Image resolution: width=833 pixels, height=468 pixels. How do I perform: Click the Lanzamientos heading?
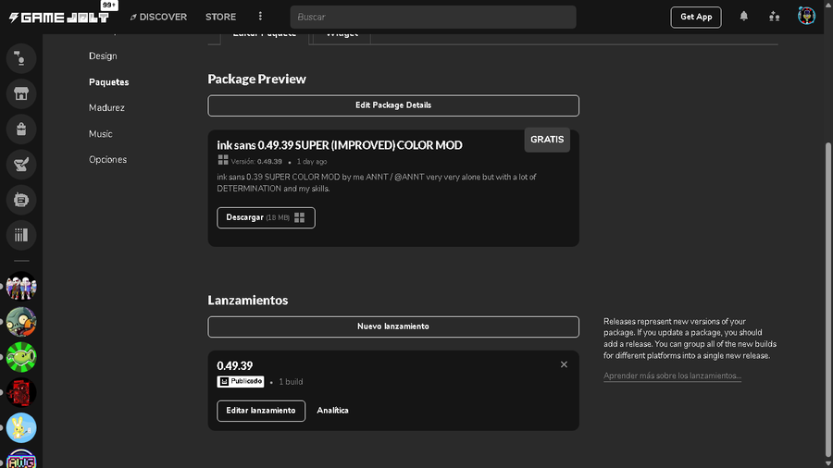pos(247,301)
